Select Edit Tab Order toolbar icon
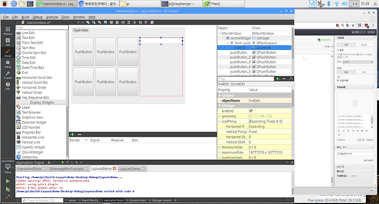Screen dimensions: 379x204 (x=105, y=23)
